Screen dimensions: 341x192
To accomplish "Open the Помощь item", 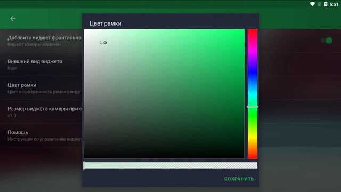I will pyautogui.click(x=41, y=135).
